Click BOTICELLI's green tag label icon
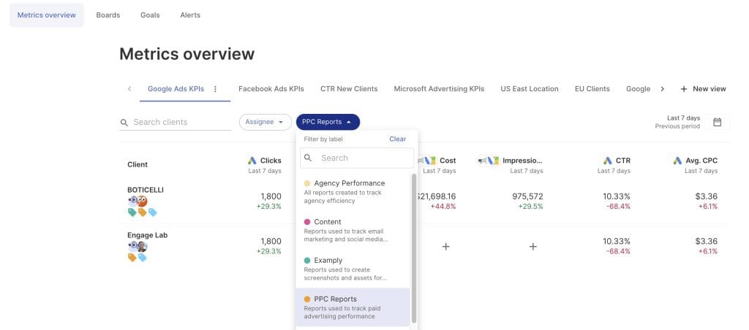 [x=132, y=212]
